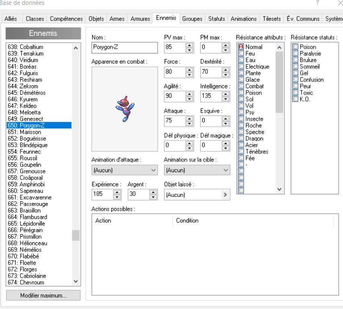The height and width of the screenshot is (309, 343).
Task: Decrease Déf physique value
Action: 189,148
